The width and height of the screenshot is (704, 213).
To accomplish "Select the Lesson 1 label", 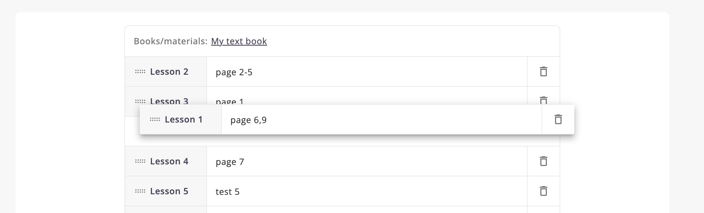I will pyautogui.click(x=184, y=120).
